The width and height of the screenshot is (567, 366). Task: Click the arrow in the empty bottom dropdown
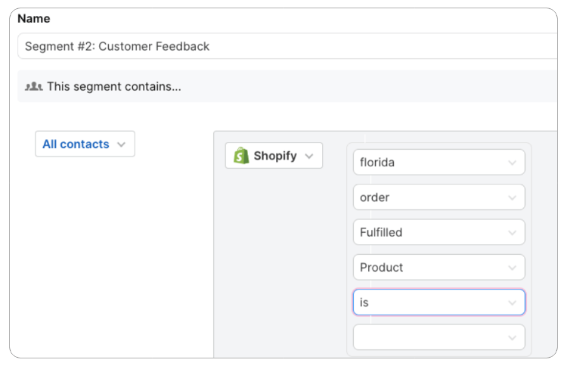pos(512,338)
